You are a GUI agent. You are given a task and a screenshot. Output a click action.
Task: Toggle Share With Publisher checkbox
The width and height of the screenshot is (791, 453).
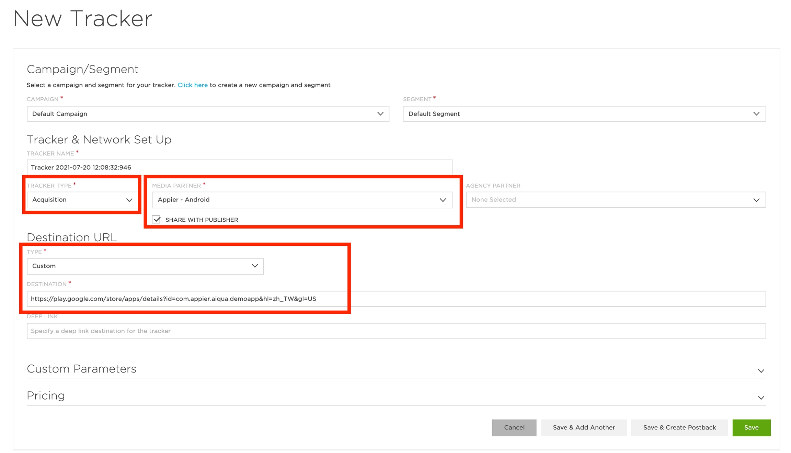click(157, 220)
